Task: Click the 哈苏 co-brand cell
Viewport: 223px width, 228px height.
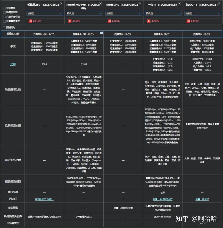Action: 163,193
